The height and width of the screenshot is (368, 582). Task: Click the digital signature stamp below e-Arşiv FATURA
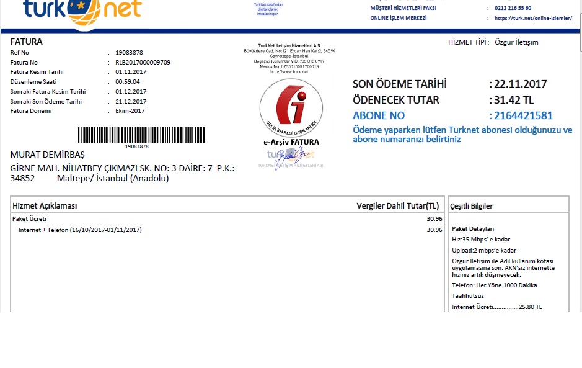click(x=291, y=158)
